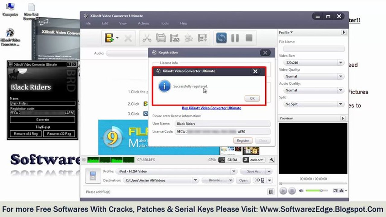Open the video Edit filmstrip tool
The width and height of the screenshot is (386, 217).
pyautogui.click(x=161, y=38)
